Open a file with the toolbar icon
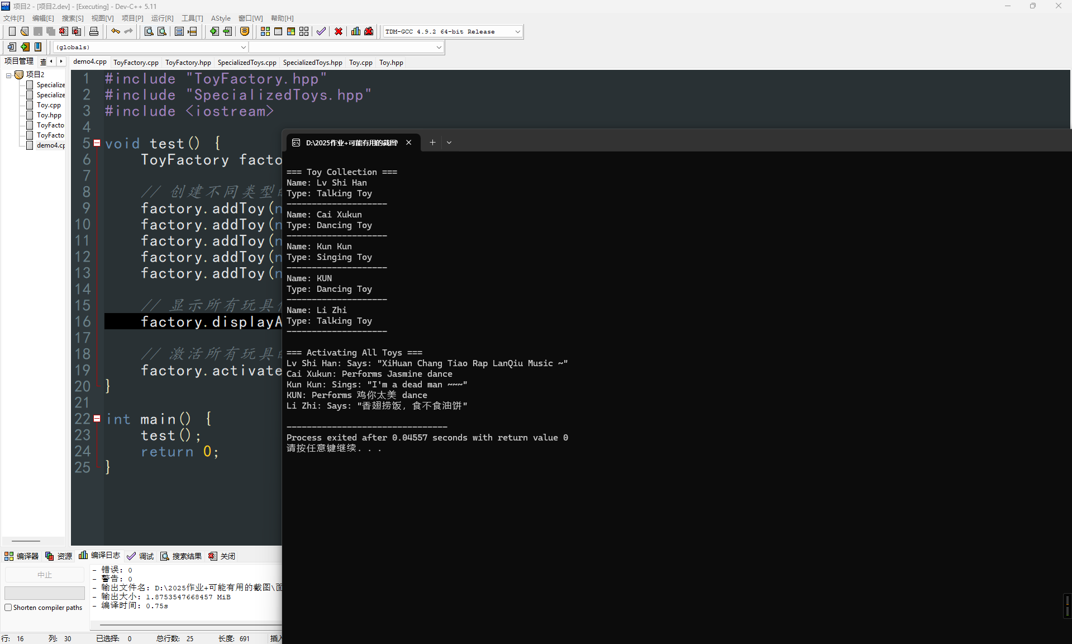Screen dimensions: 1072x644 pos(25,31)
